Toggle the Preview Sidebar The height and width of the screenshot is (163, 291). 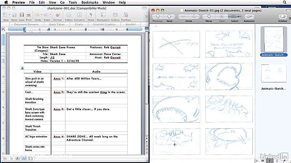click(x=282, y=17)
